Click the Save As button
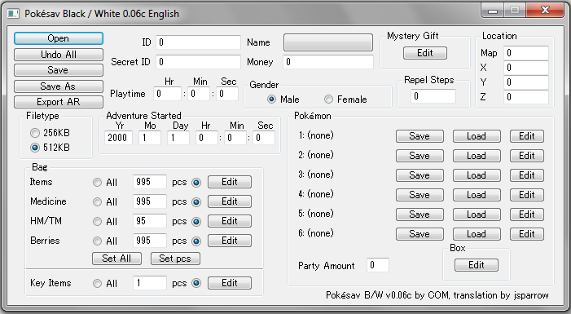The image size is (571, 314). coord(59,86)
